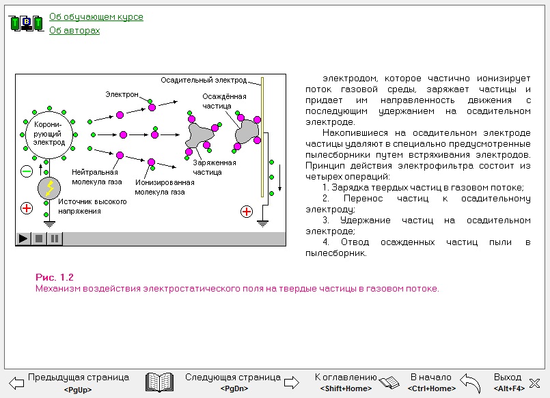Open the 'Об авторах' link

point(74,31)
